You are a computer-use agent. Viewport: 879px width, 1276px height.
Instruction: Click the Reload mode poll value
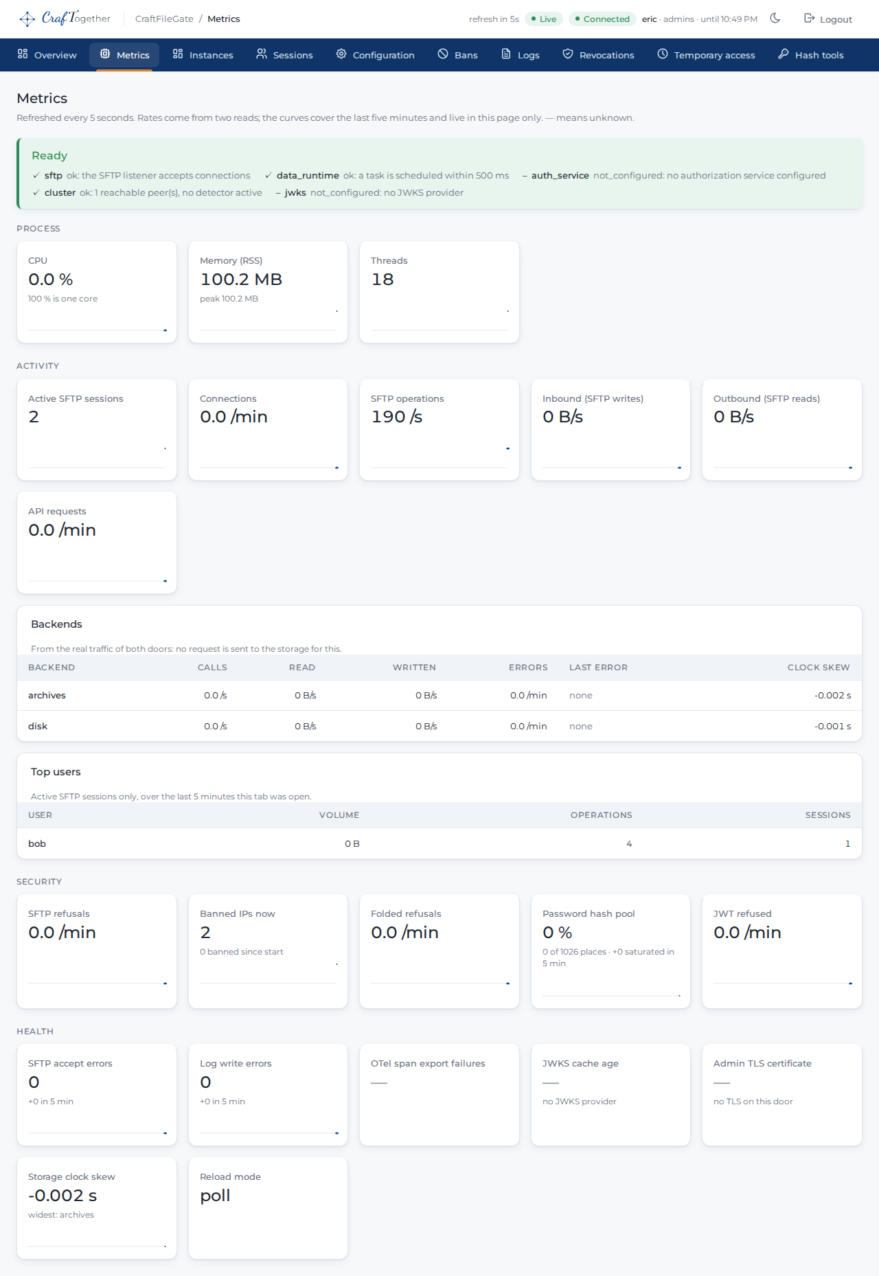coord(215,1196)
